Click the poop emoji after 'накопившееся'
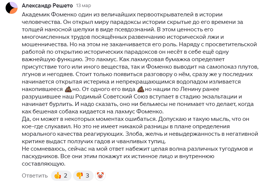This screenshot has width=265, height=182. tap(68, 89)
